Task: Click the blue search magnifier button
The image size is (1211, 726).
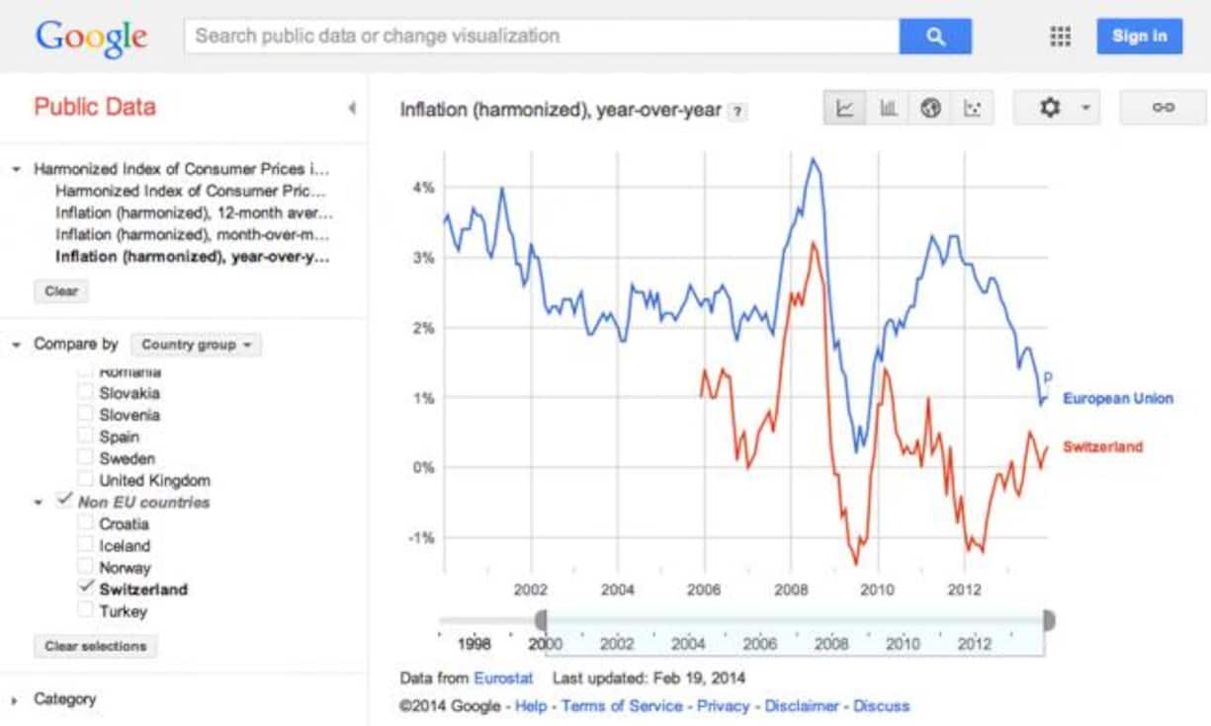Action: click(x=935, y=37)
